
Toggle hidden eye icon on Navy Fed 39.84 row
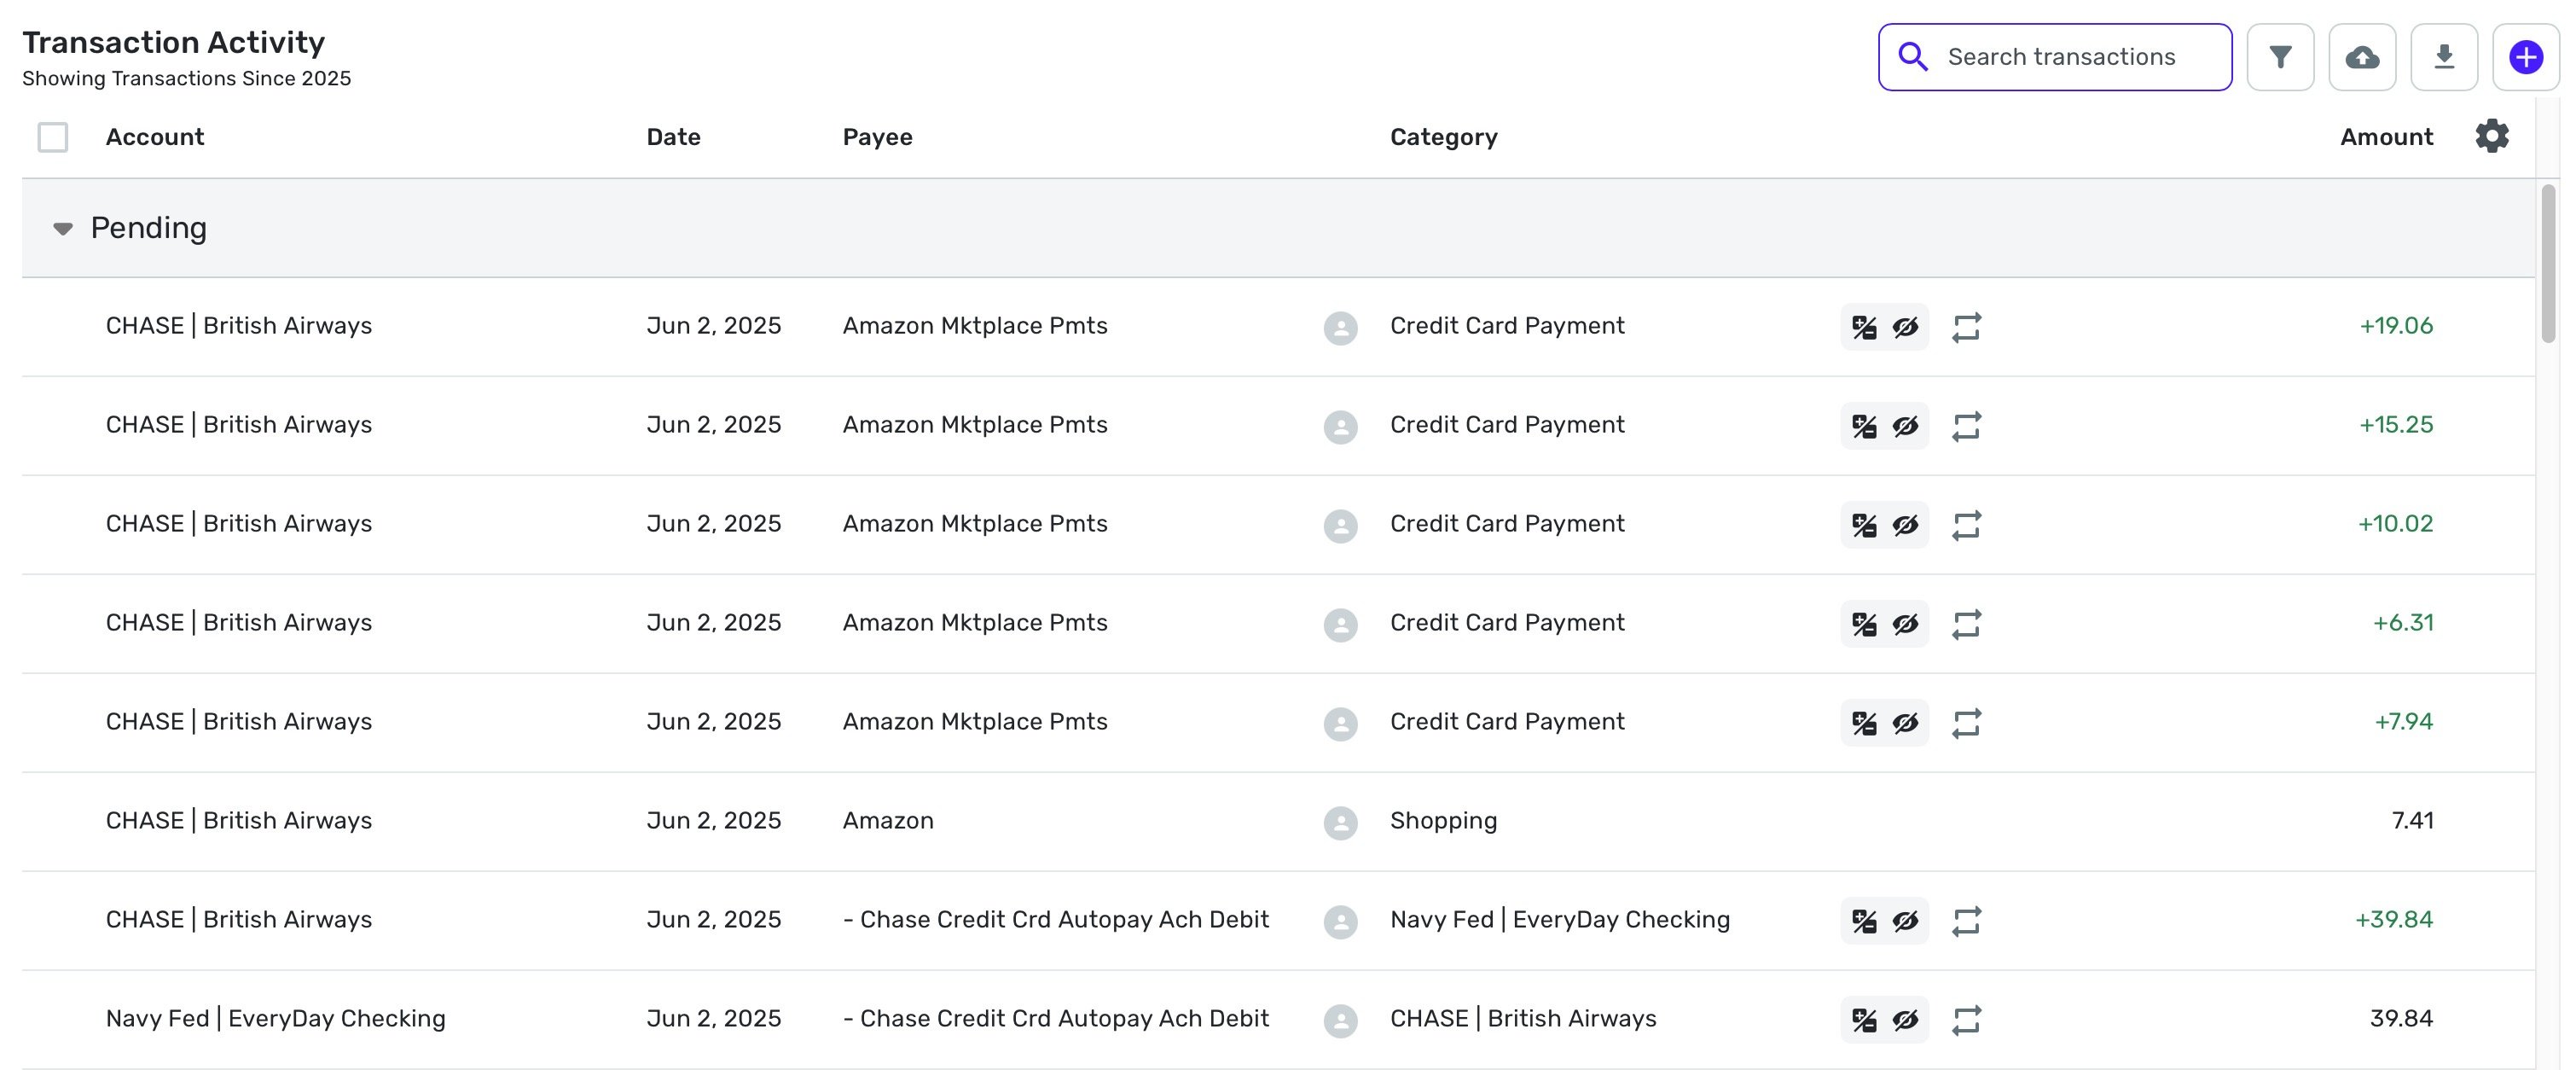1905,1020
